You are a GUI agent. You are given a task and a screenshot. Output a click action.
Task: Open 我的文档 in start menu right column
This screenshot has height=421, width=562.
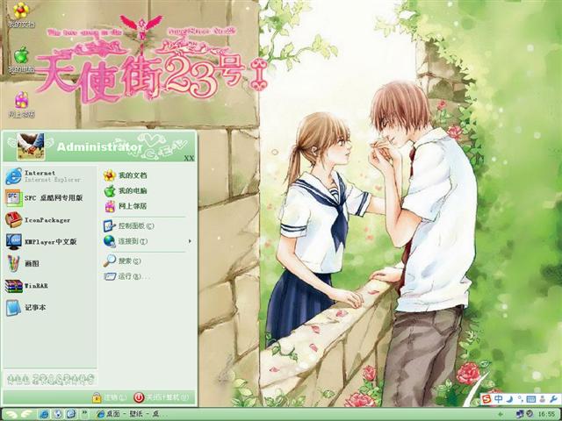[x=125, y=175]
